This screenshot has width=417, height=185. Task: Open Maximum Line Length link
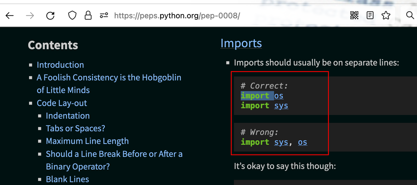[87, 141]
